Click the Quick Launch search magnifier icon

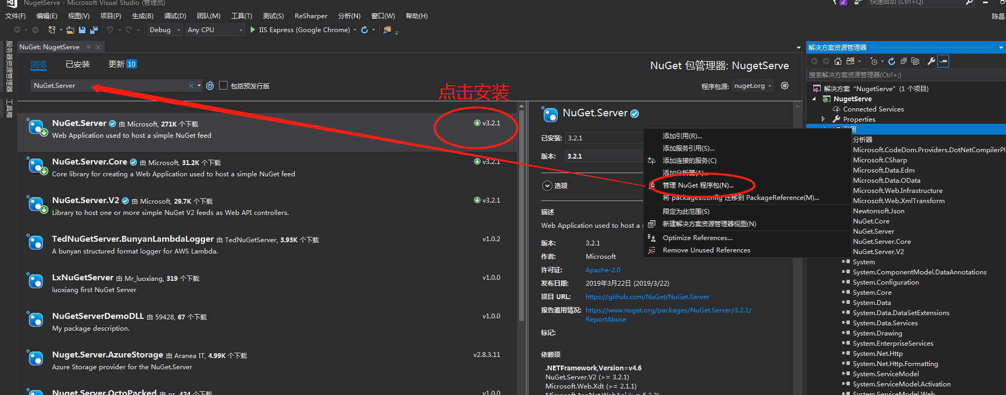(x=969, y=2)
